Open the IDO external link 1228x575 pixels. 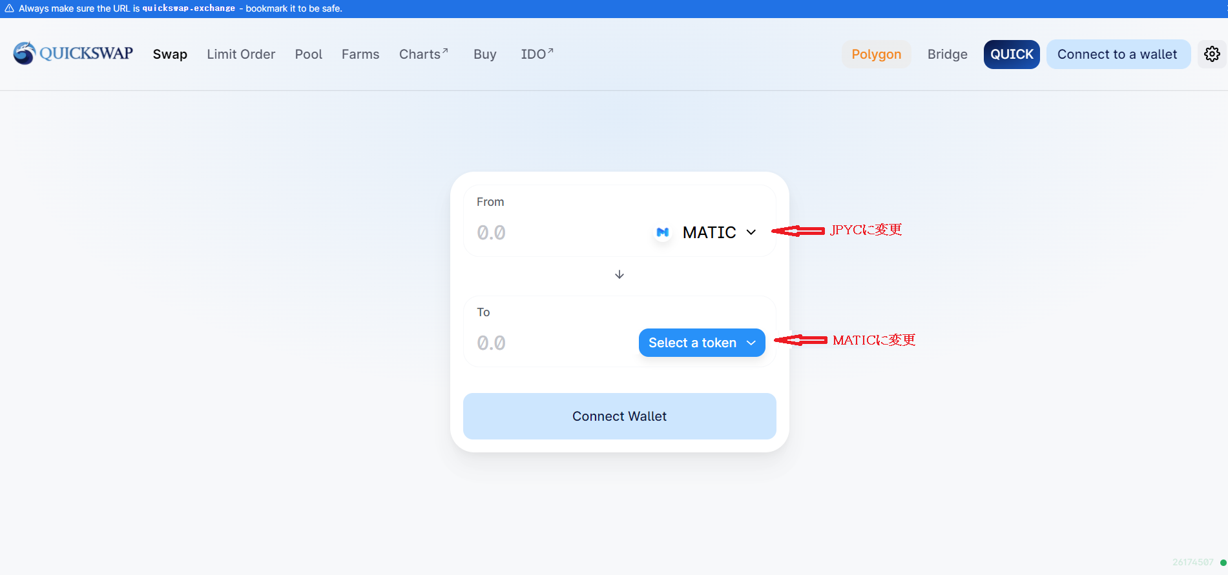tap(537, 54)
